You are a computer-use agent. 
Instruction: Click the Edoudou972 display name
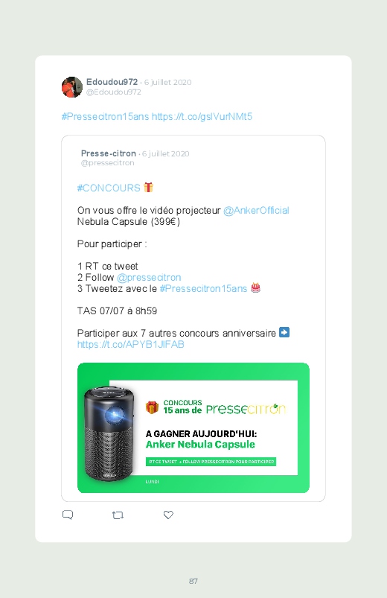[x=112, y=82]
